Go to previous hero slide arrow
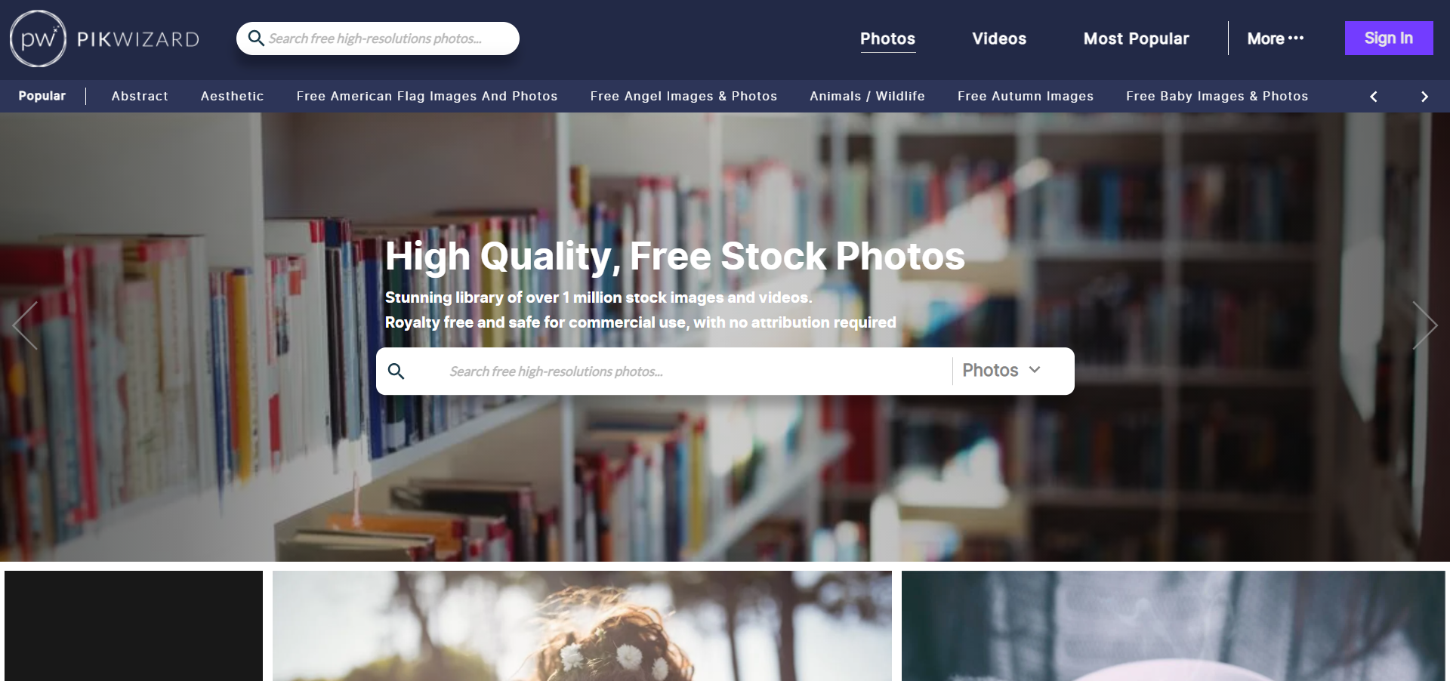This screenshot has width=1450, height=681. coord(25,325)
